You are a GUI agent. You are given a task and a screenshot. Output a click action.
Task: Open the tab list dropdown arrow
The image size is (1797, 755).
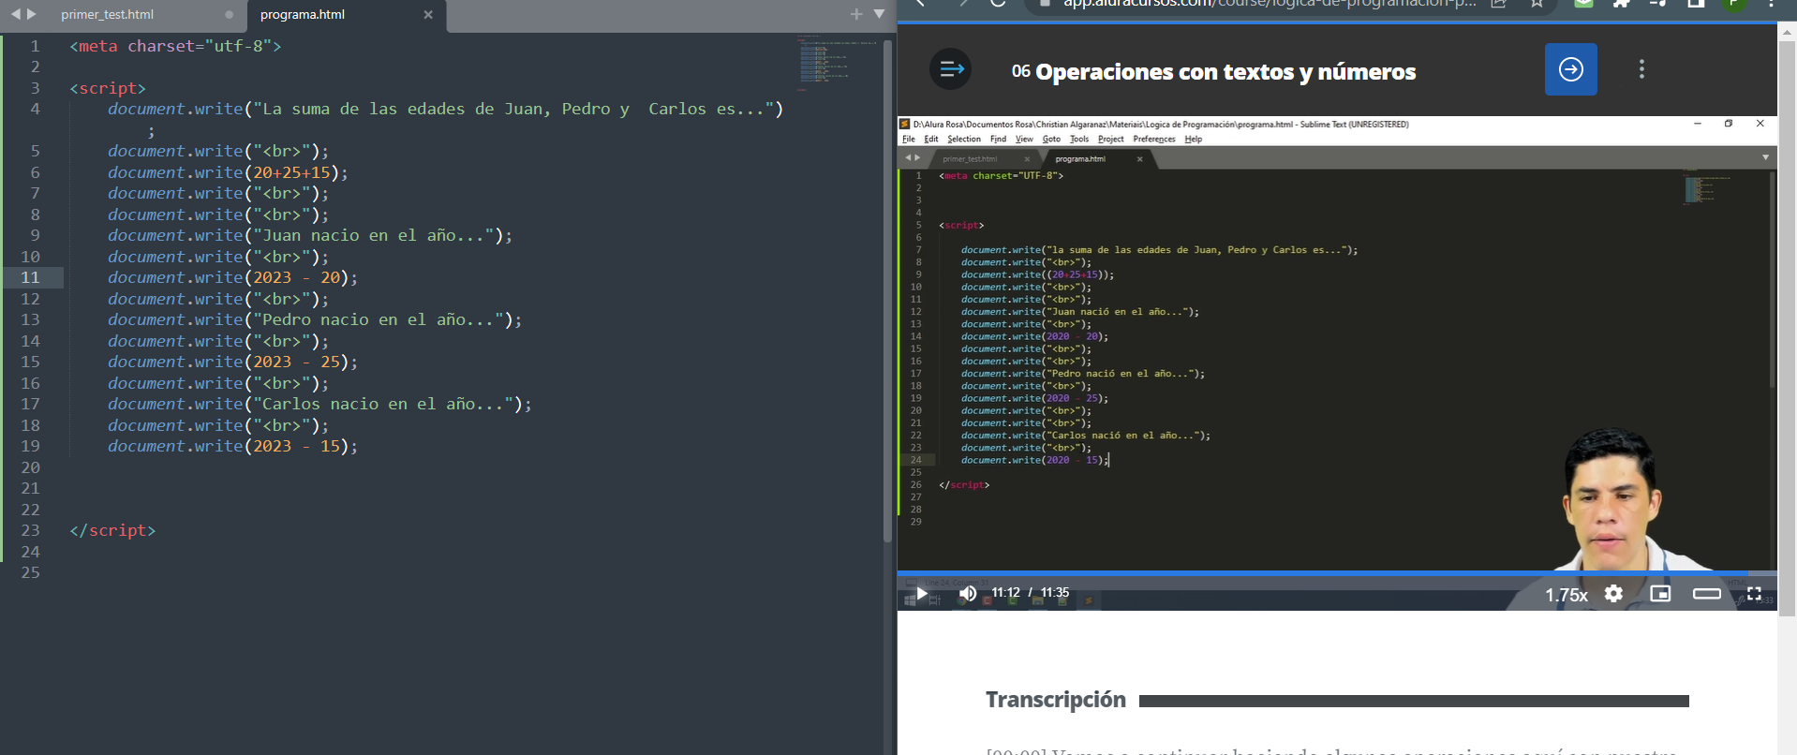(879, 14)
